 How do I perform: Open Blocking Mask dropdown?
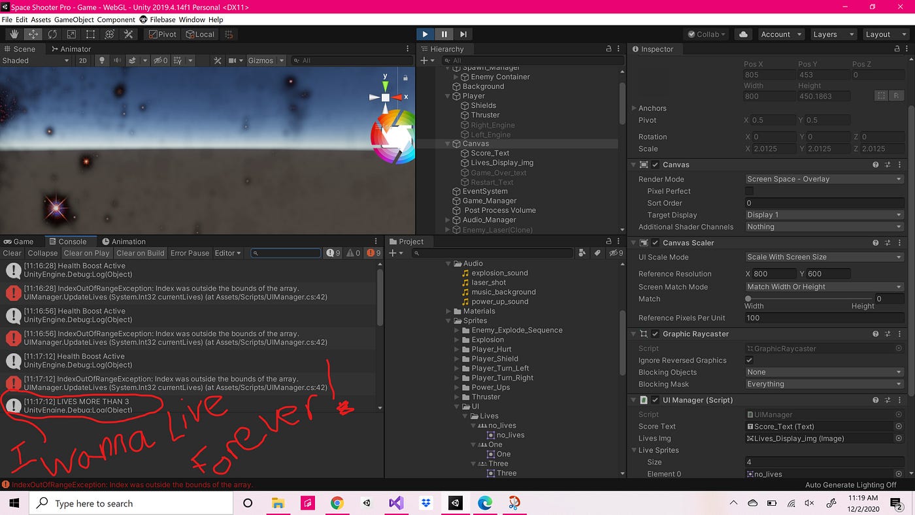click(824, 384)
